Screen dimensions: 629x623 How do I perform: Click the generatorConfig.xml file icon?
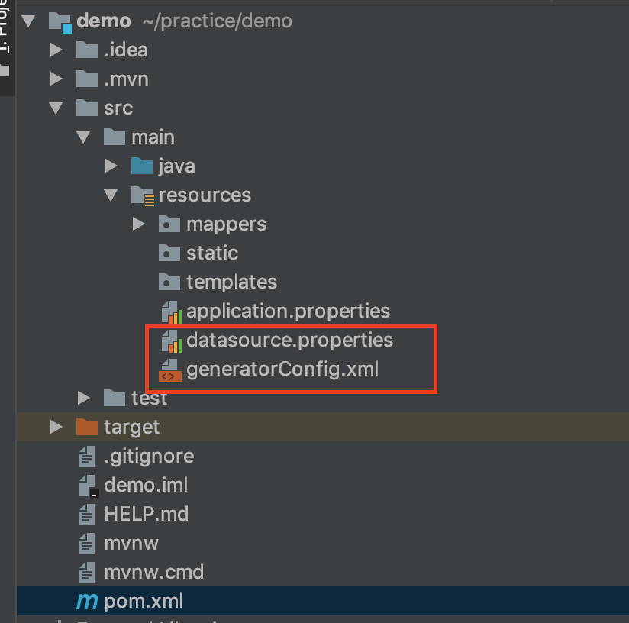(170, 370)
